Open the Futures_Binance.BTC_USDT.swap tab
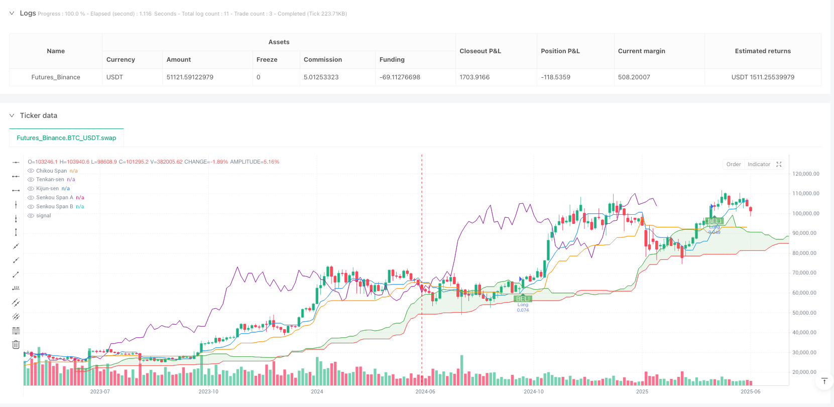Screen dimensions: 834x407 click(66, 138)
